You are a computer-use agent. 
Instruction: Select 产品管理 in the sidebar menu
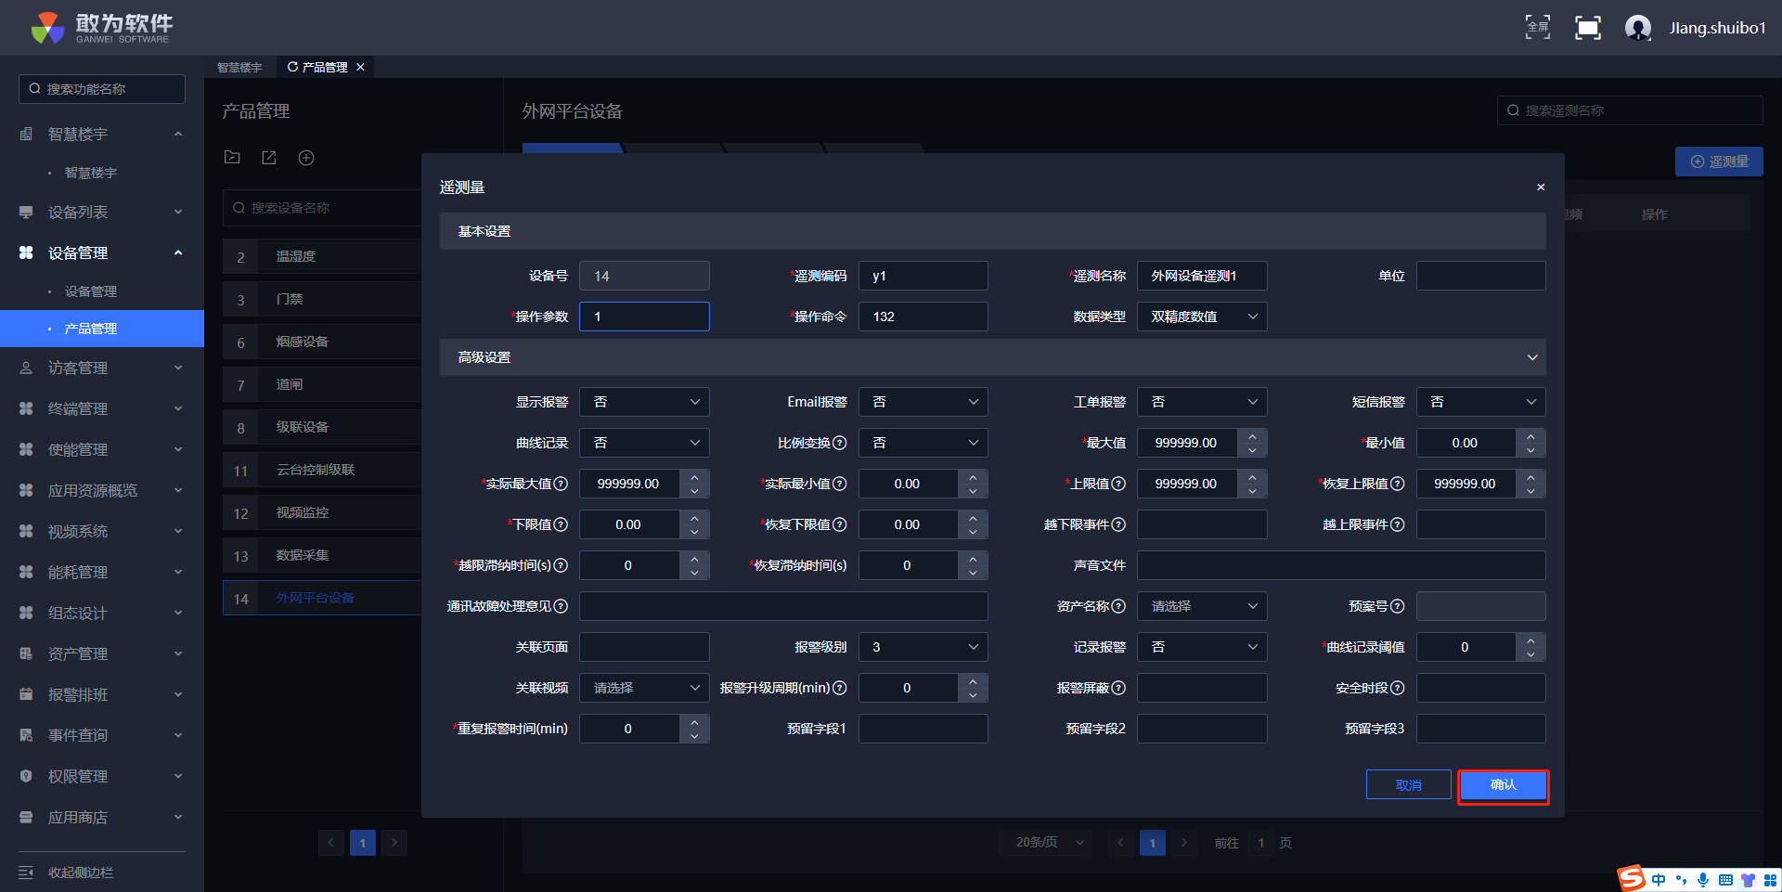point(91,329)
